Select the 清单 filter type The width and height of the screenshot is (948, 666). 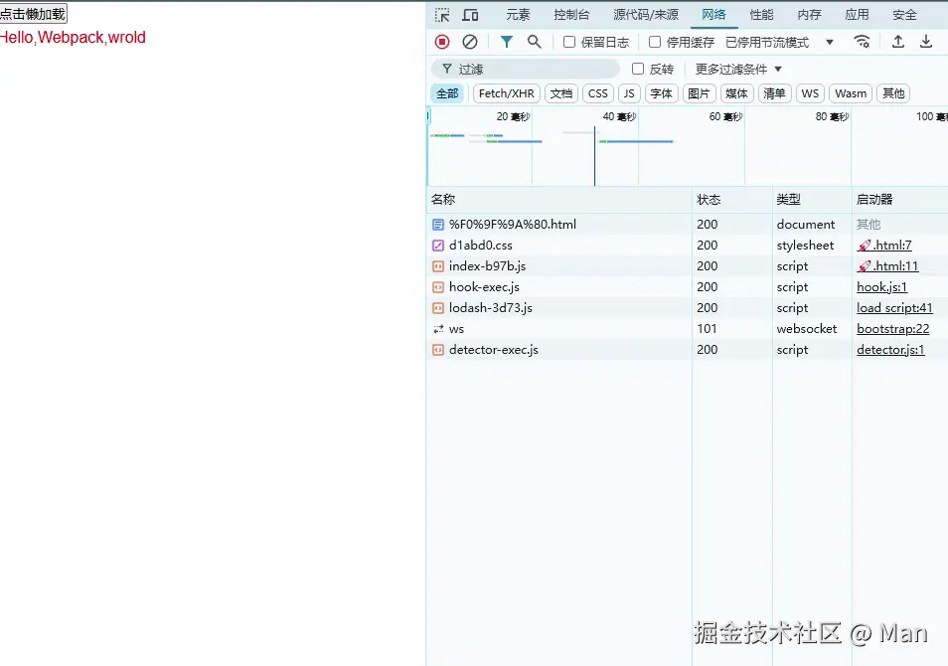tap(774, 93)
